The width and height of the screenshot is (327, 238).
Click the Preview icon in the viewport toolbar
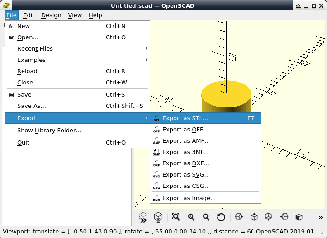[143, 217]
